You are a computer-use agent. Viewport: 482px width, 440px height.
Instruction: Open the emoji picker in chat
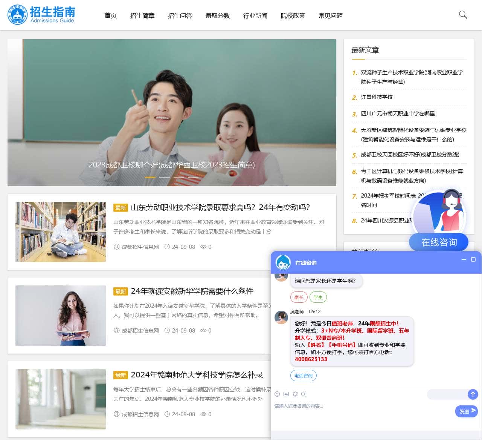coord(277,394)
